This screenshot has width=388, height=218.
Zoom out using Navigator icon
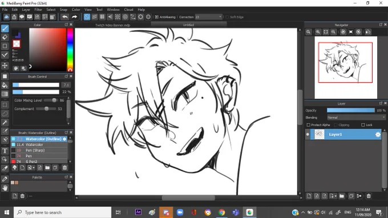pyautogui.click(x=333, y=32)
